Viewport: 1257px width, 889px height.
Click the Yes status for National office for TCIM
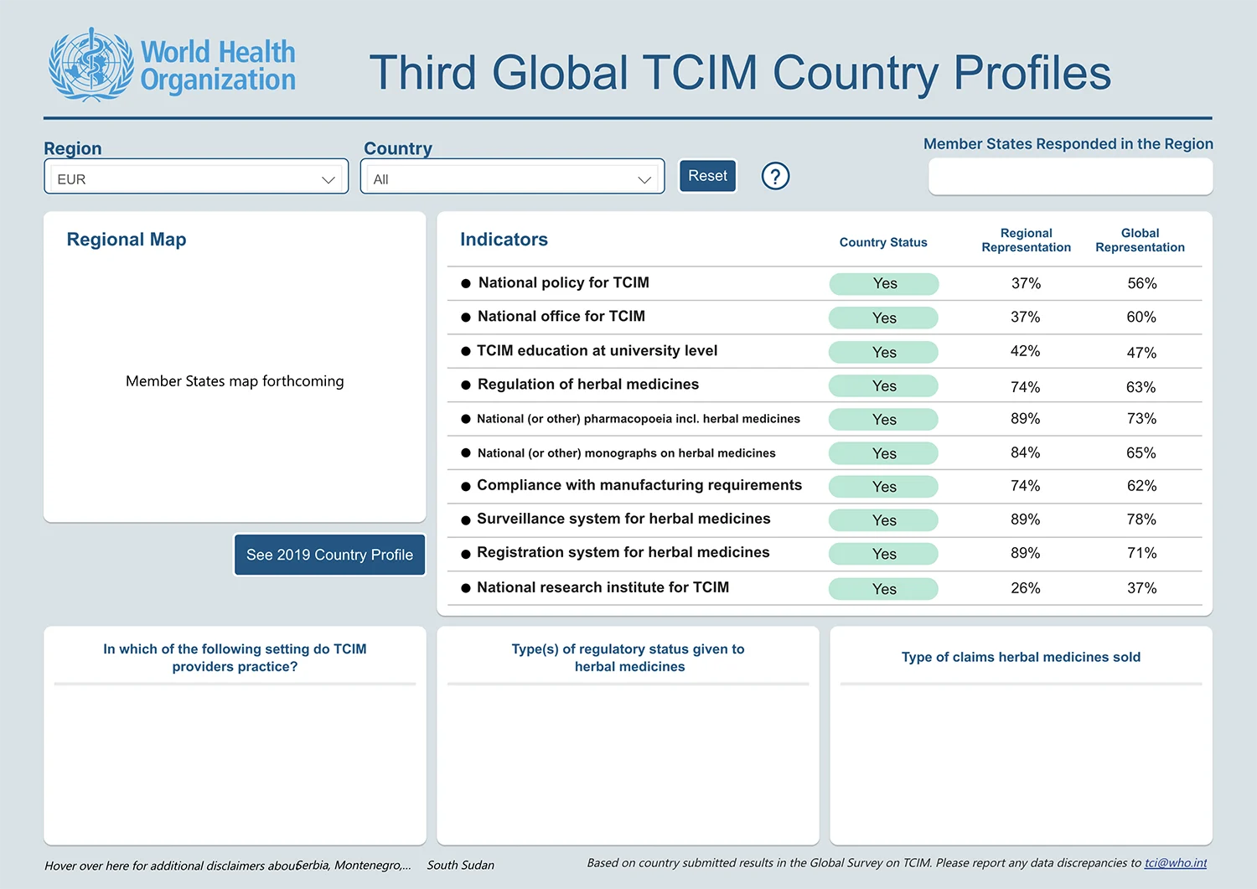(x=884, y=318)
